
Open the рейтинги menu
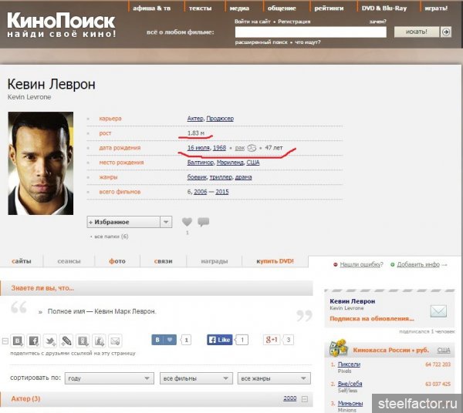tap(329, 8)
